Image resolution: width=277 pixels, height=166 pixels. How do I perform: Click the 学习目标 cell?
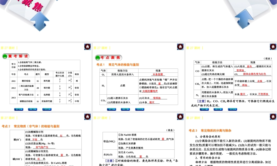(x=13, y=66)
